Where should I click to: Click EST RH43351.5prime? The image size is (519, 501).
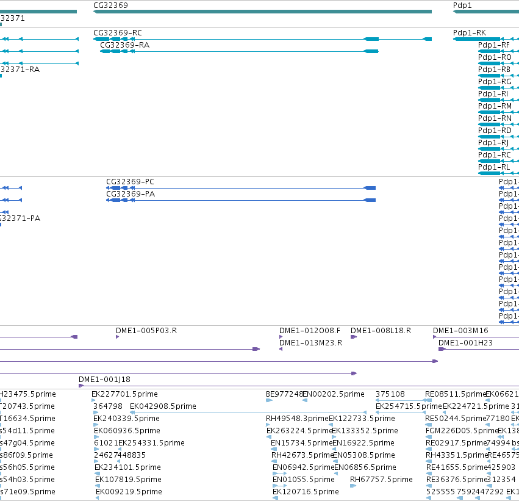(x=457, y=455)
